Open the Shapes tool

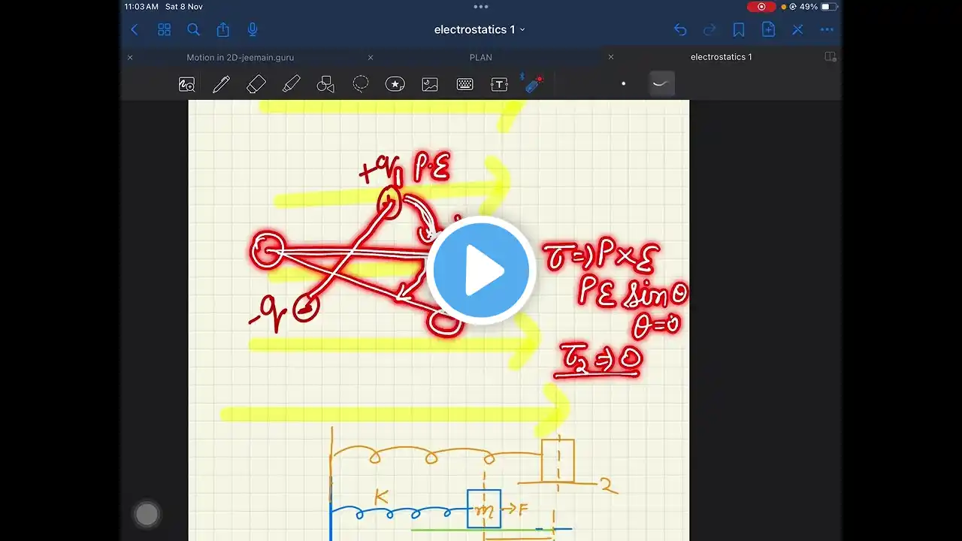pos(325,83)
